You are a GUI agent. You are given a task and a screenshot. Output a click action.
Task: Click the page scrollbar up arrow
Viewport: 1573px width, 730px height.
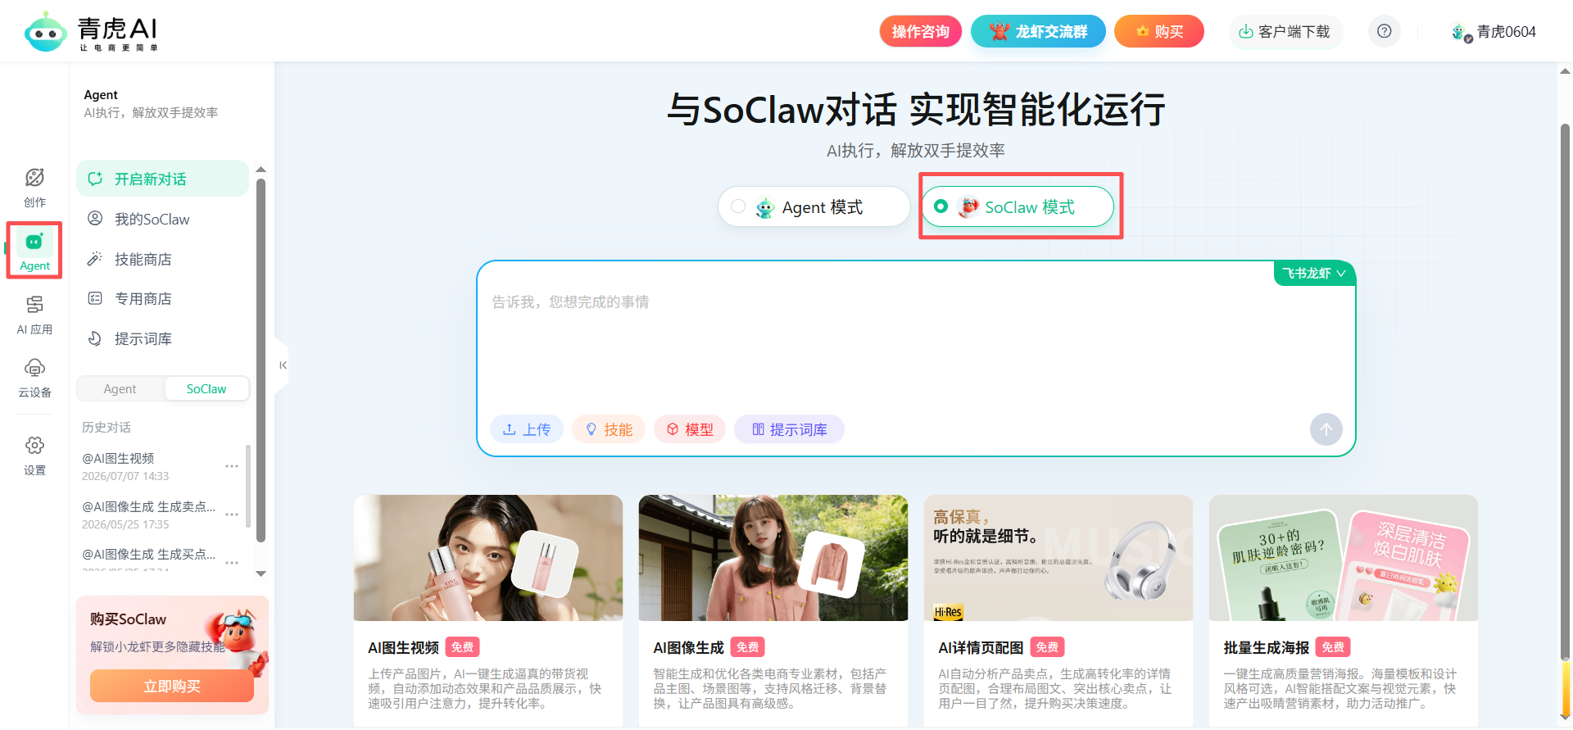pos(1565,71)
